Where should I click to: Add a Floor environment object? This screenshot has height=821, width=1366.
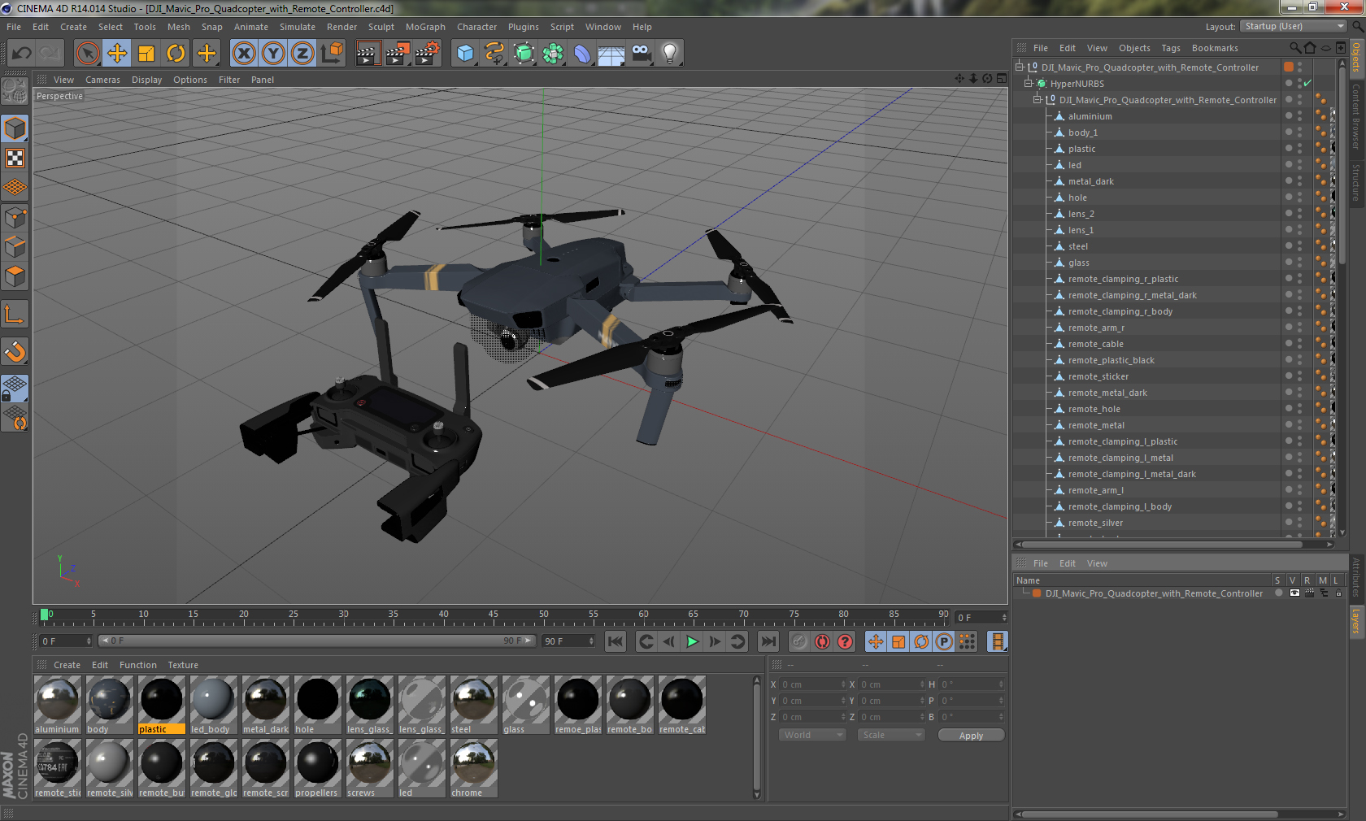611,54
